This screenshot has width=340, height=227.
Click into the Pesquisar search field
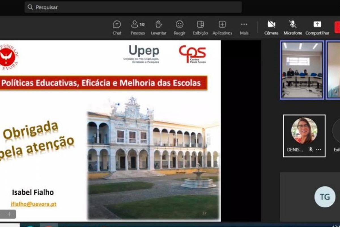click(x=133, y=7)
